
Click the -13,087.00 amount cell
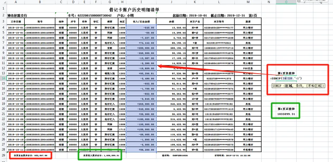[x=141, y=58]
